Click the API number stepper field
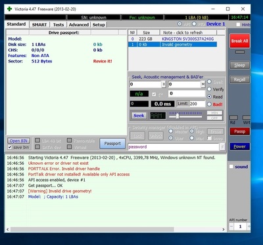The image size is (263, 245). click(240, 227)
